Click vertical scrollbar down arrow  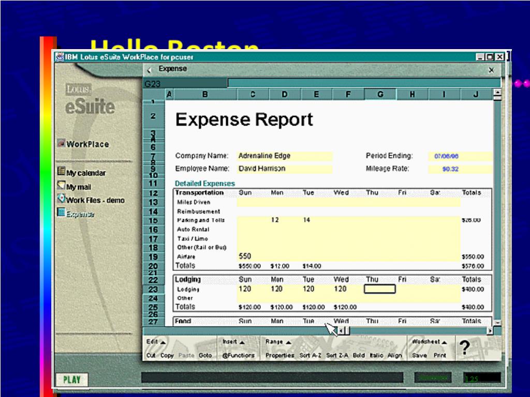[x=497, y=323]
